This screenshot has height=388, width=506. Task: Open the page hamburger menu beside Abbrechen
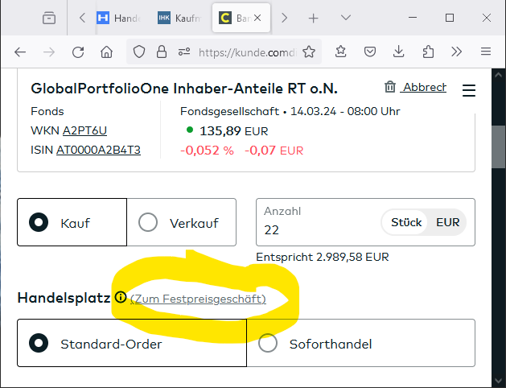pyautogui.click(x=470, y=89)
